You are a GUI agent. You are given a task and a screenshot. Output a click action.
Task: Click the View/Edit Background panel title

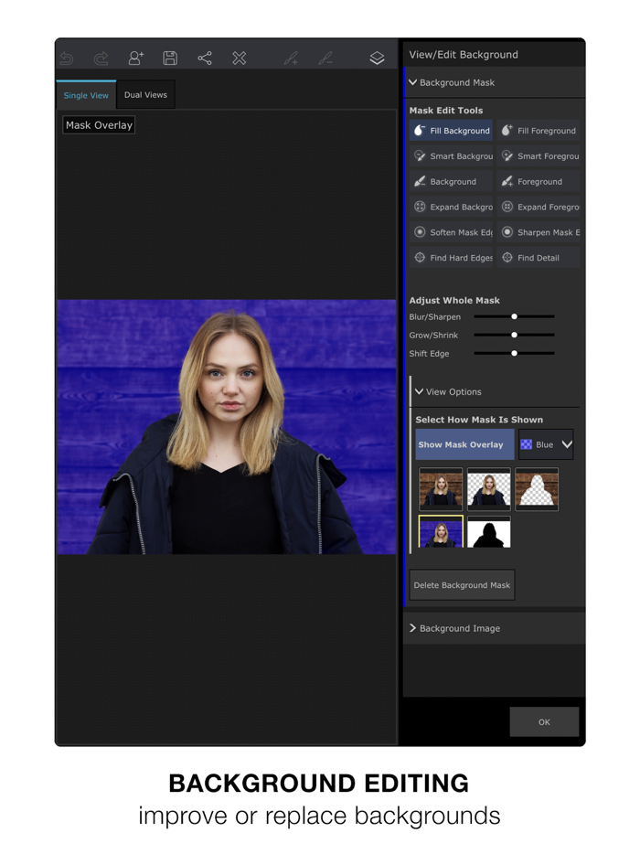pyautogui.click(x=464, y=55)
